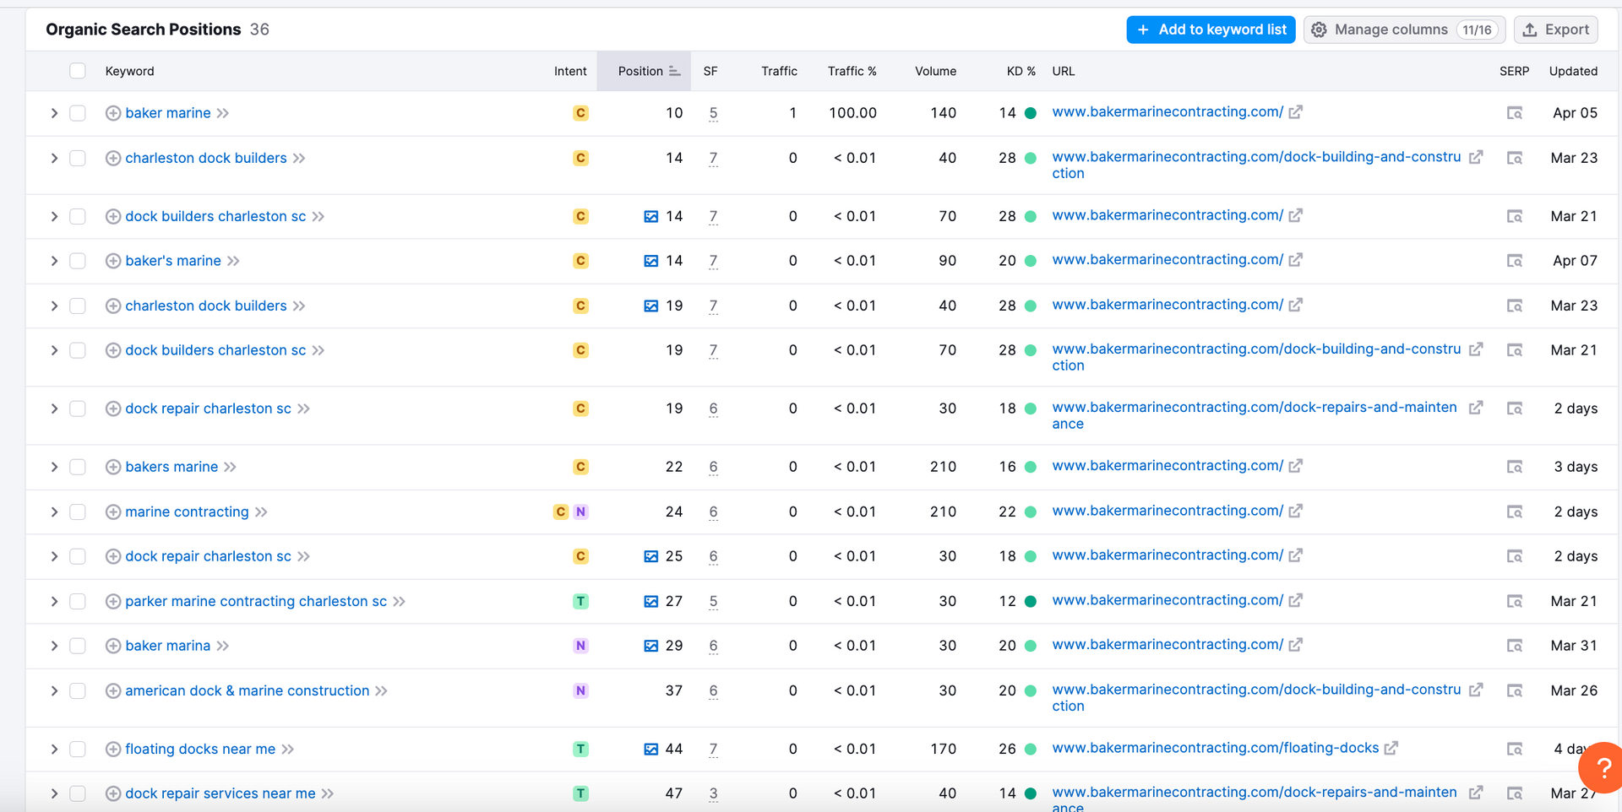Sort by Updated column header
Image resolution: width=1622 pixels, height=812 pixels.
[1573, 71]
